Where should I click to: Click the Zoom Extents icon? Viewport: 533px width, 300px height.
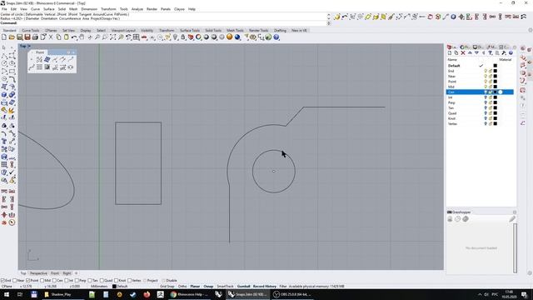[112, 37]
